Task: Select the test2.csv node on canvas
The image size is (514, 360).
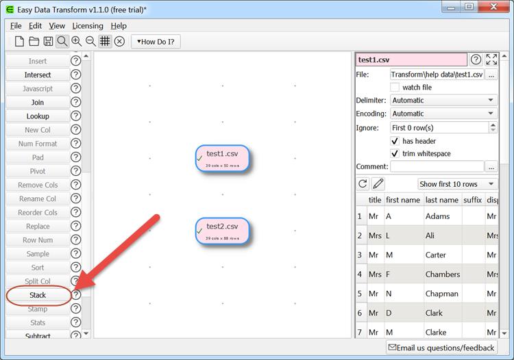Action: tap(222, 231)
